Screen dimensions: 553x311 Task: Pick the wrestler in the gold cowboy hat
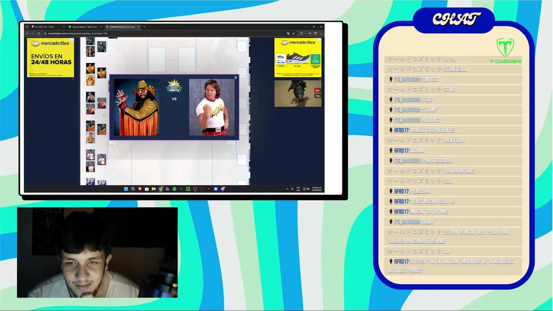136,107
